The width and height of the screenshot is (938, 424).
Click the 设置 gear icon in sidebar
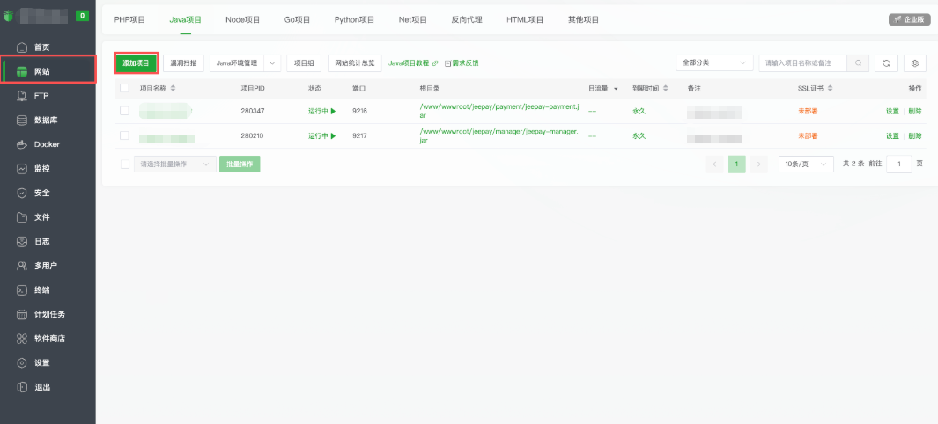[22, 363]
